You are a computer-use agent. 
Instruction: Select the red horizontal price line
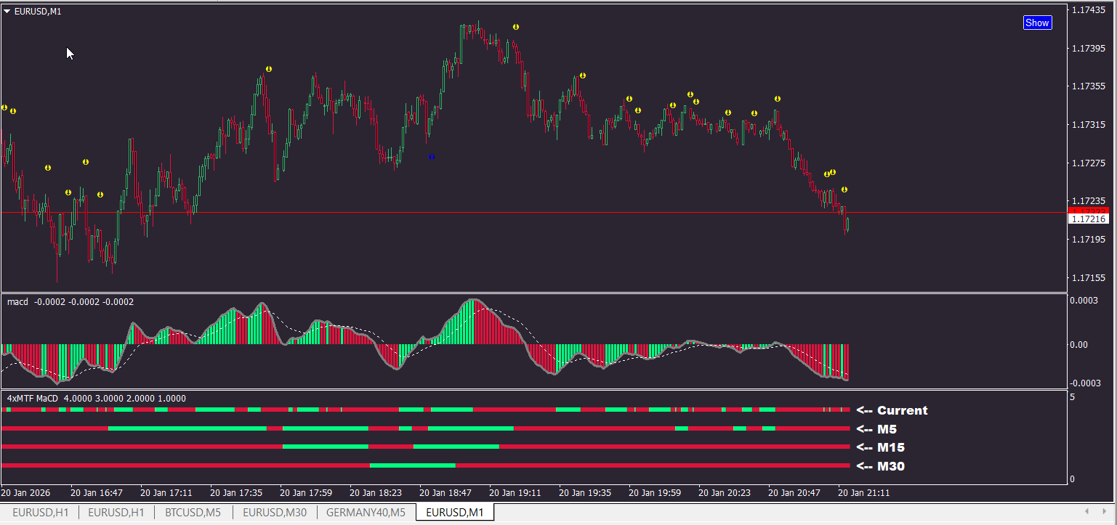[534, 213]
